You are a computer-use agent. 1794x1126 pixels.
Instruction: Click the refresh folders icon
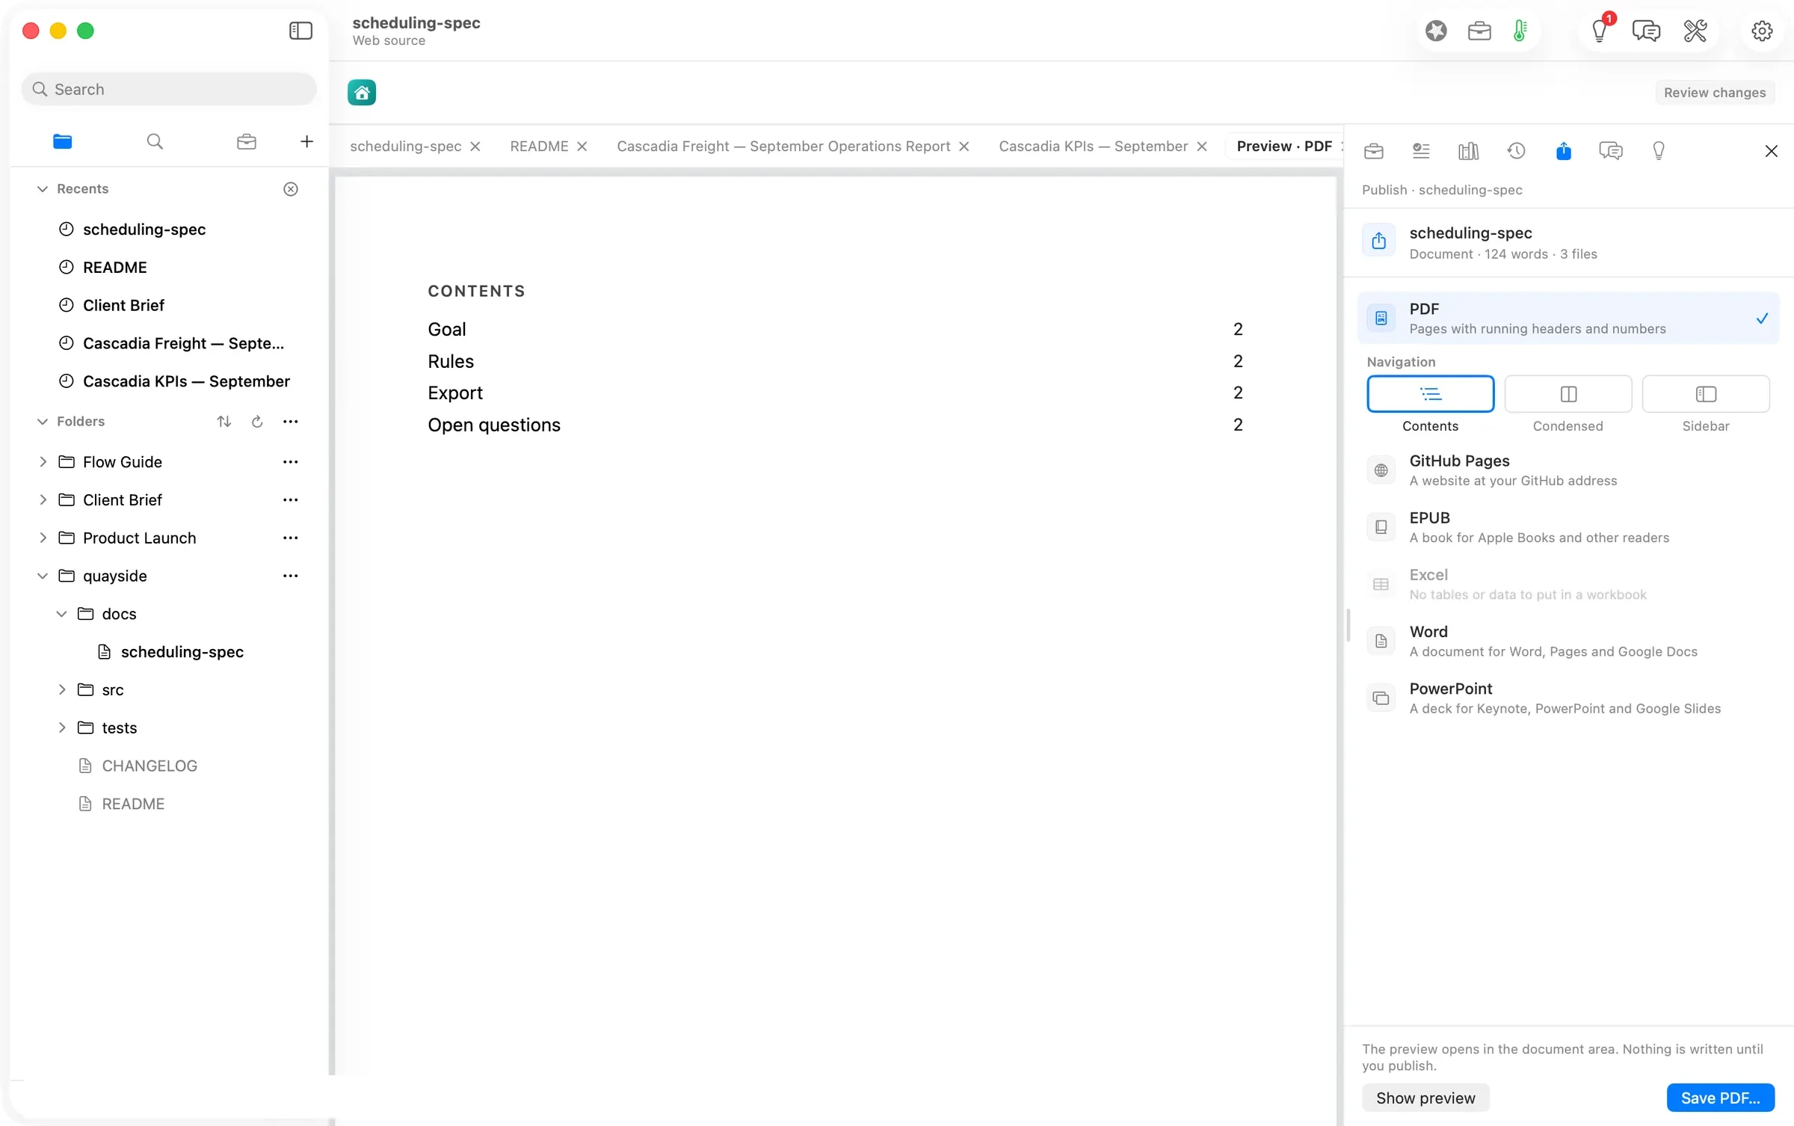click(257, 422)
